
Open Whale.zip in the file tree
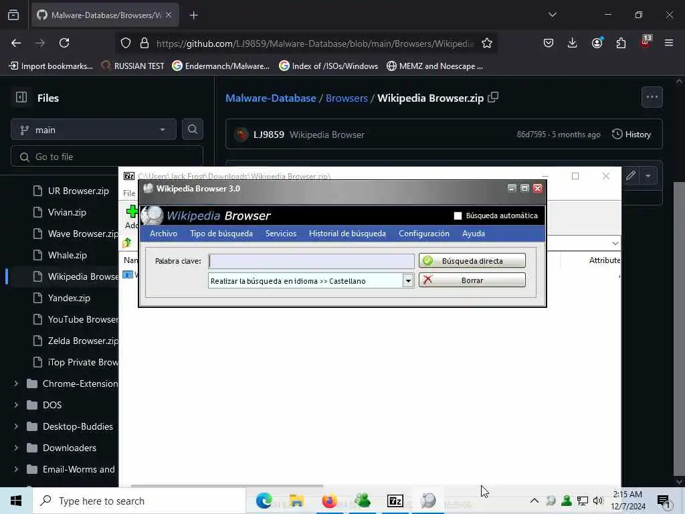tap(68, 255)
